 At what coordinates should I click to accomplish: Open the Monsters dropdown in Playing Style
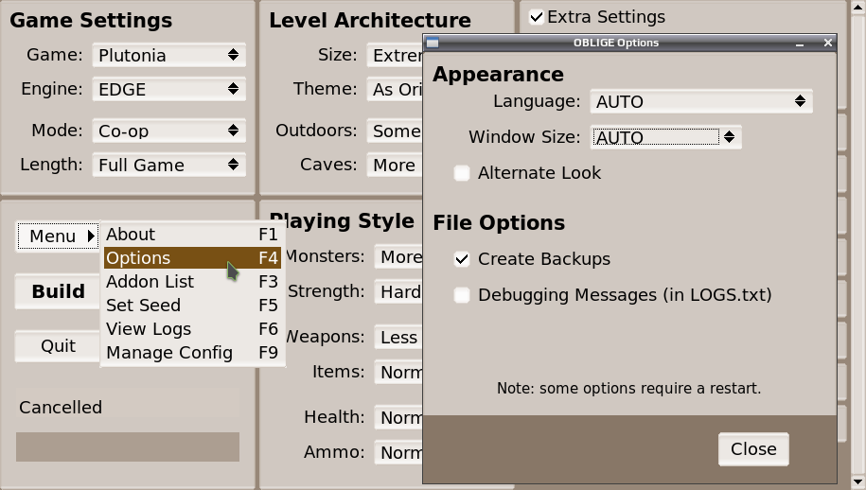tap(398, 256)
